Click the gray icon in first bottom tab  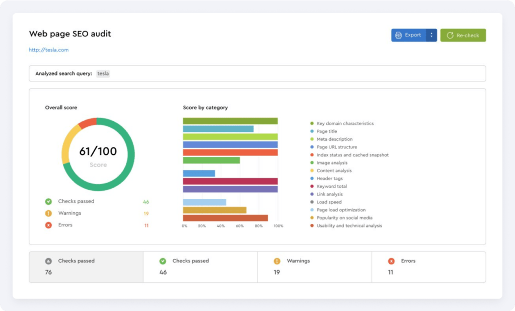(49, 261)
